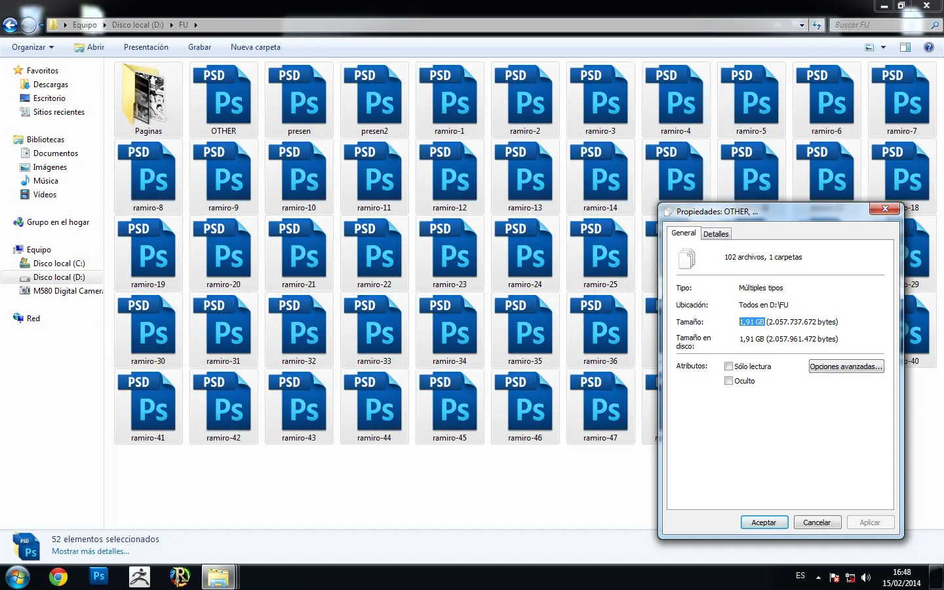The image size is (944, 590).
Task: Open the Explorer help icon
Action: click(928, 47)
